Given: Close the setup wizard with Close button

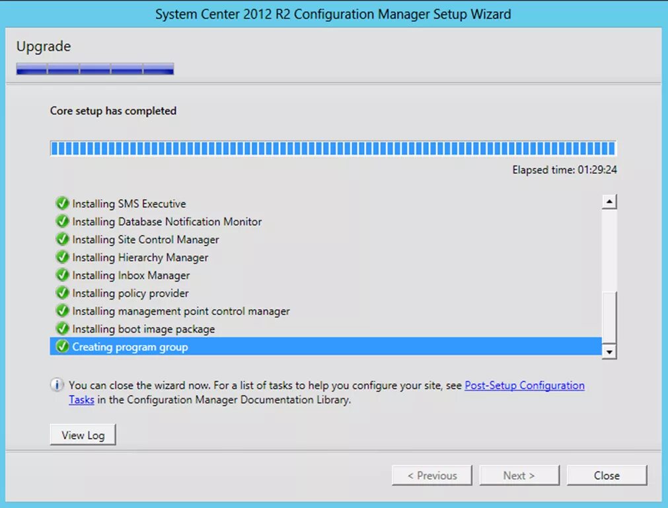Looking at the screenshot, I should point(607,475).
